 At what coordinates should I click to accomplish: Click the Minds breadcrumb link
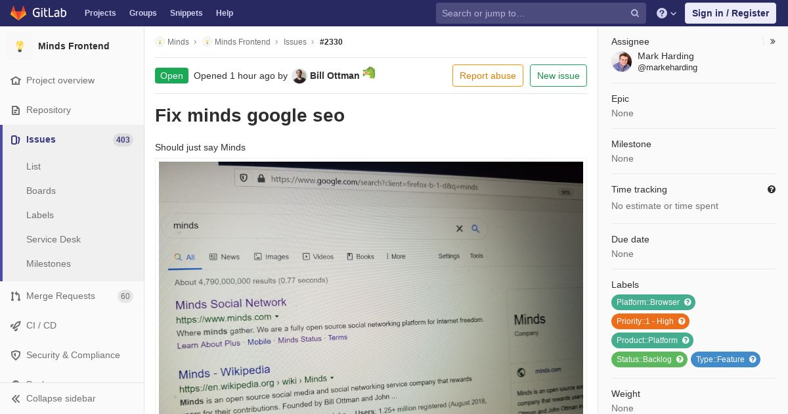pyautogui.click(x=178, y=42)
